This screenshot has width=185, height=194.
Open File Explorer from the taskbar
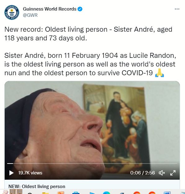point(45,193)
